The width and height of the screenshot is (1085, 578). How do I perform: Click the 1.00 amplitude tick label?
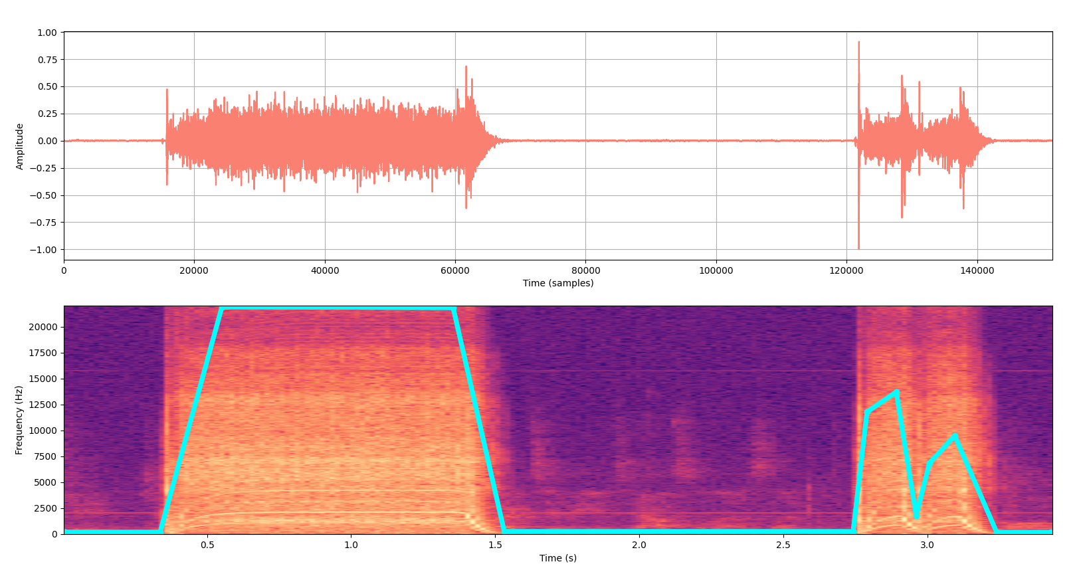coord(47,33)
